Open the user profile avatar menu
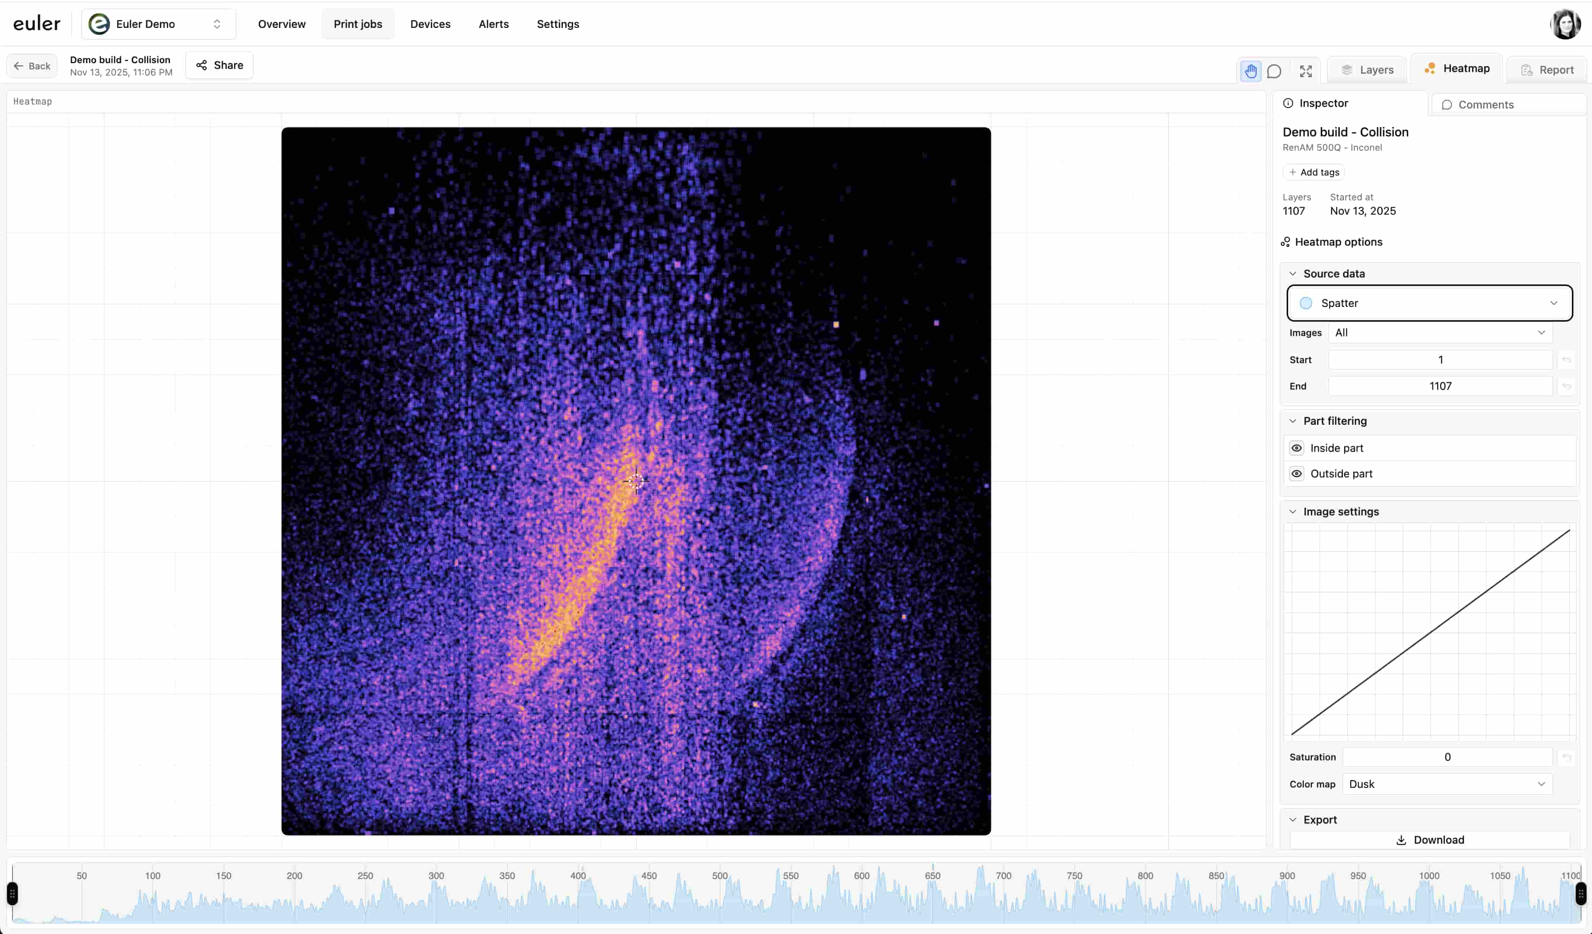This screenshot has height=934, width=1592. coord(1566,24)
